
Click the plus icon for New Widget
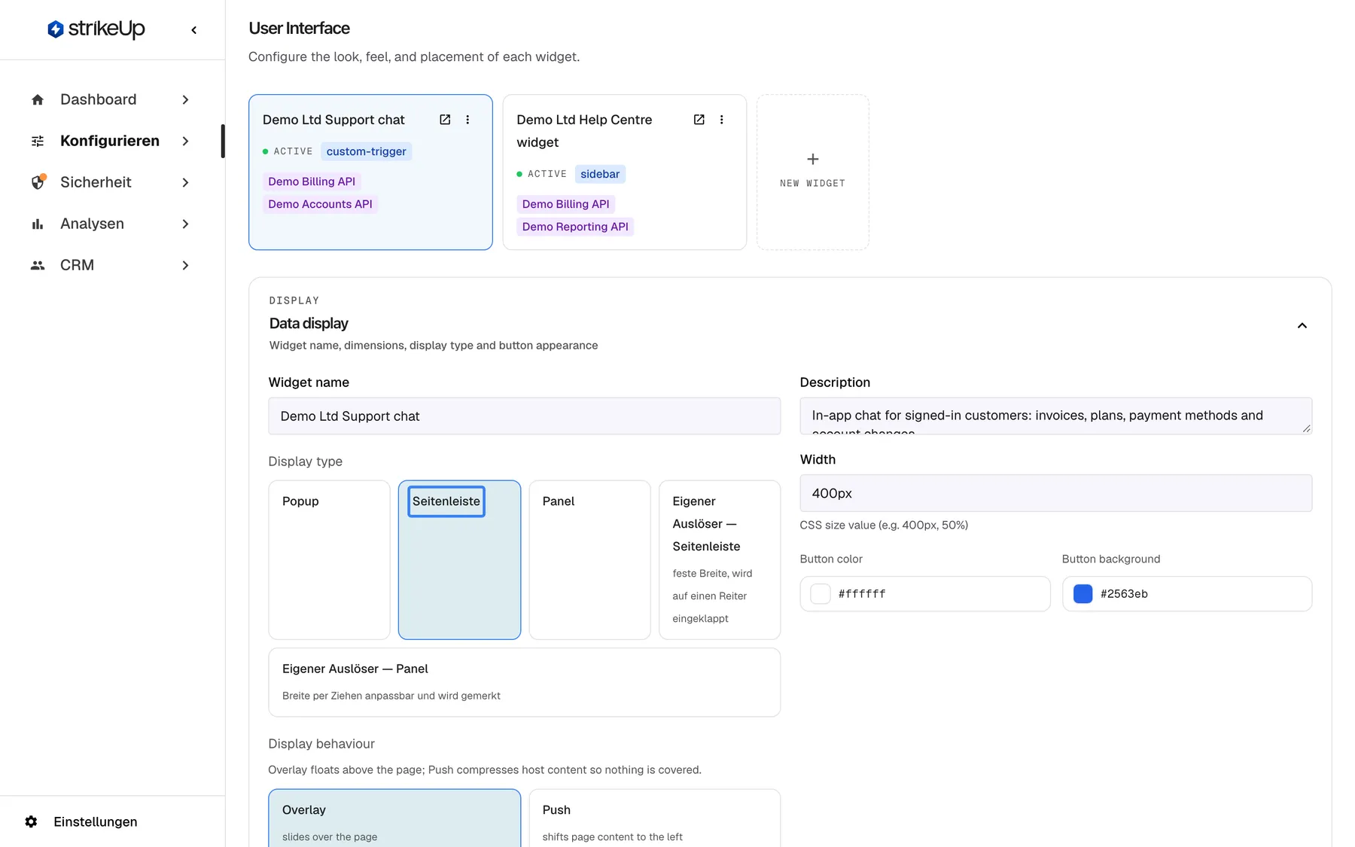click(x=813, y=159)
